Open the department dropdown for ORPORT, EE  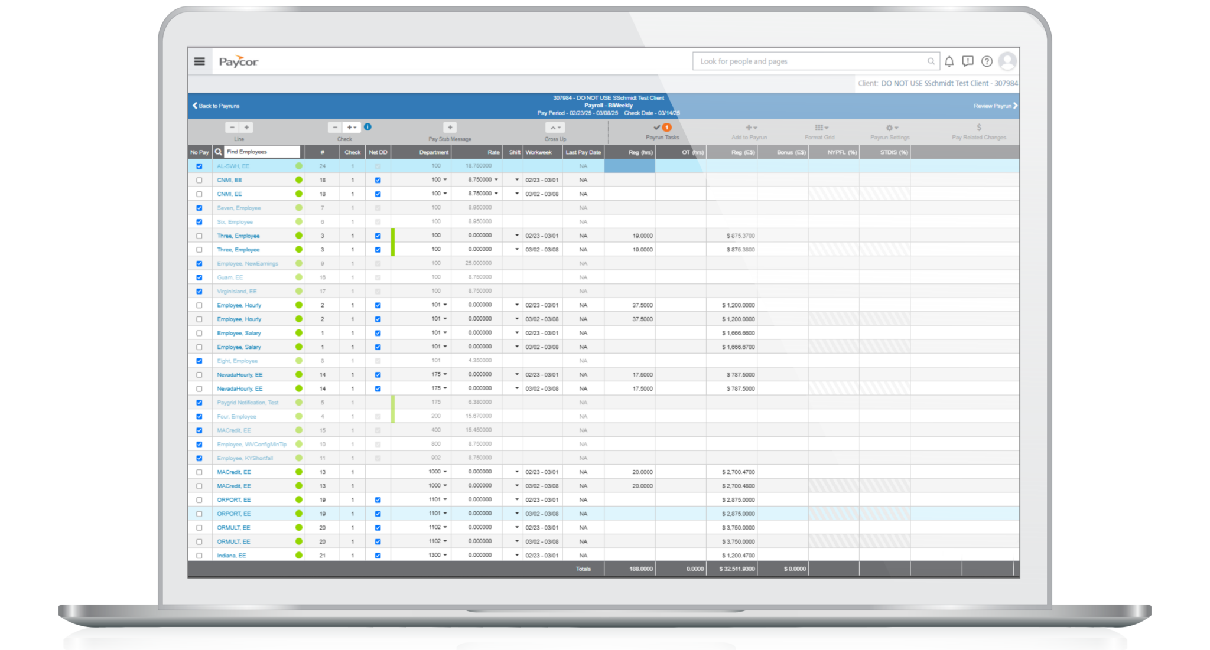[445, 499]
